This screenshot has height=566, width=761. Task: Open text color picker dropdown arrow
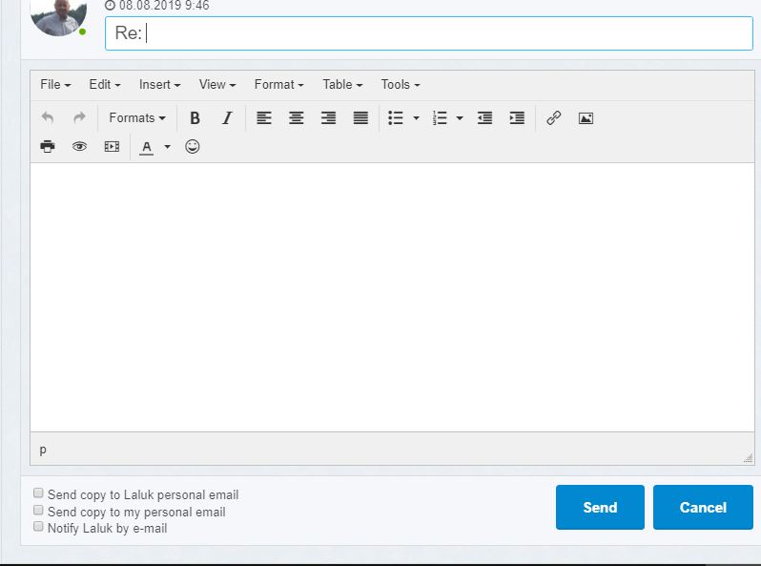(x=168, y=147)
